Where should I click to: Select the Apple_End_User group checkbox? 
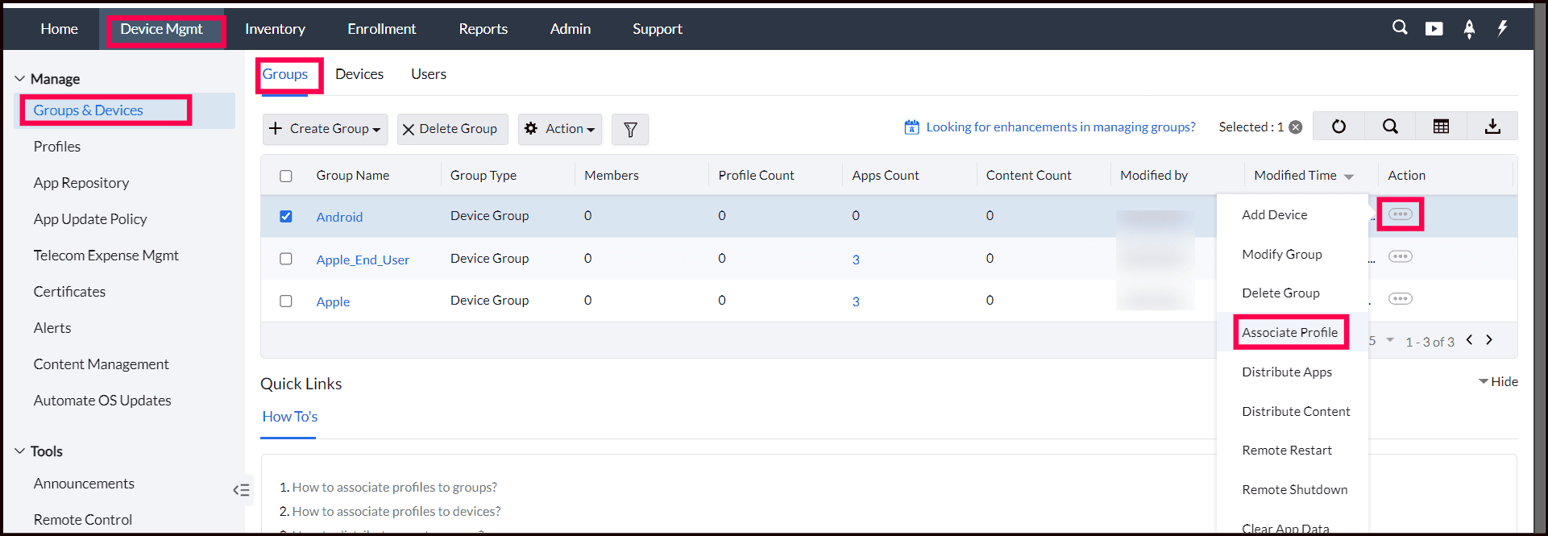point(286,259)
